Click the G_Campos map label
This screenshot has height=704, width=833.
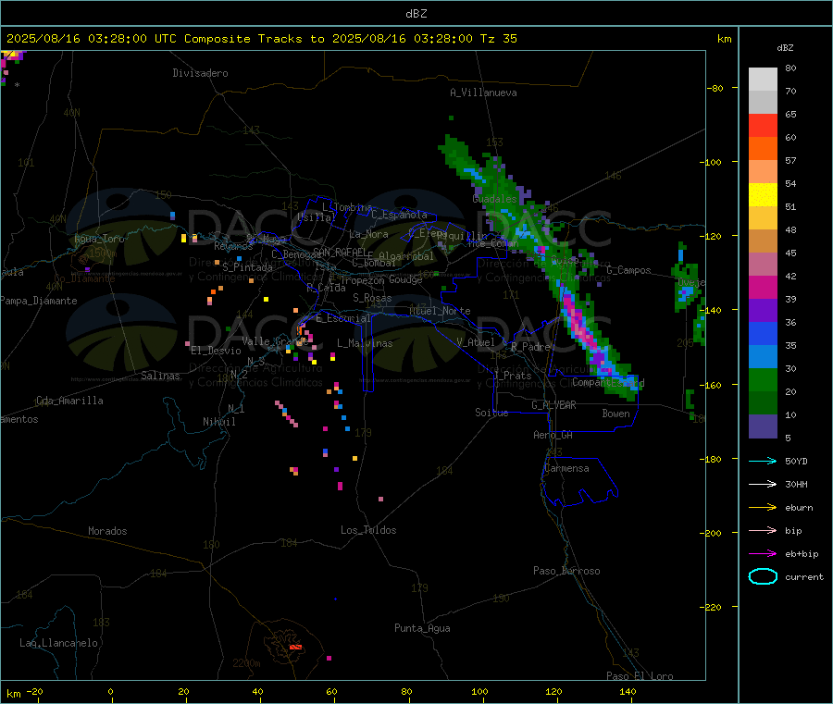[629, 270]
